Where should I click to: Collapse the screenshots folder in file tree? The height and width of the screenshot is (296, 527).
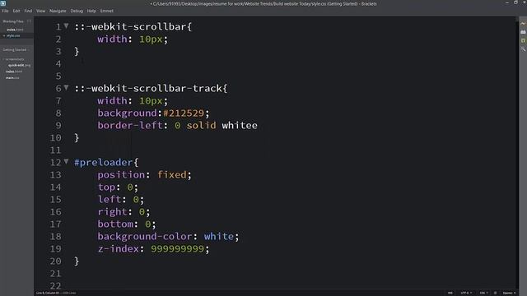(x=14, y=59)
